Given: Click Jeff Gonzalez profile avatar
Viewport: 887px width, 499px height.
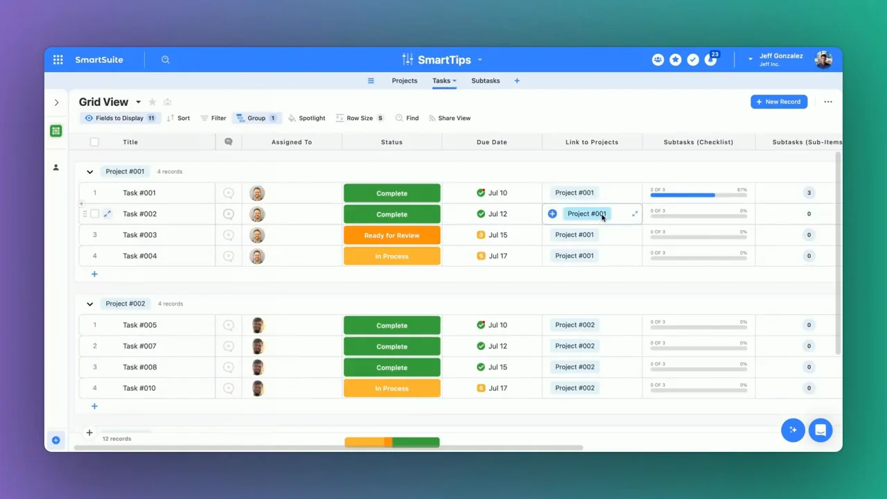Looking at the screenshot, I should click(823, 60).
